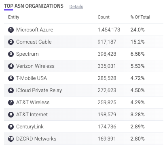Image resolution: width=167 pixels, height=149 pixels.
Task: Select the Spectrum entity name
Action: tap(27, 54)
